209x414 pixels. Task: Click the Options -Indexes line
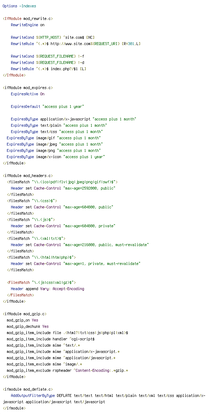[x=19, y=6]
